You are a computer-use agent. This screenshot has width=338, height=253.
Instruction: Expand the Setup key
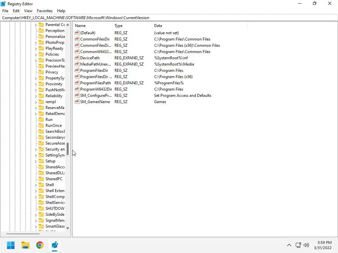click(36, 161)
